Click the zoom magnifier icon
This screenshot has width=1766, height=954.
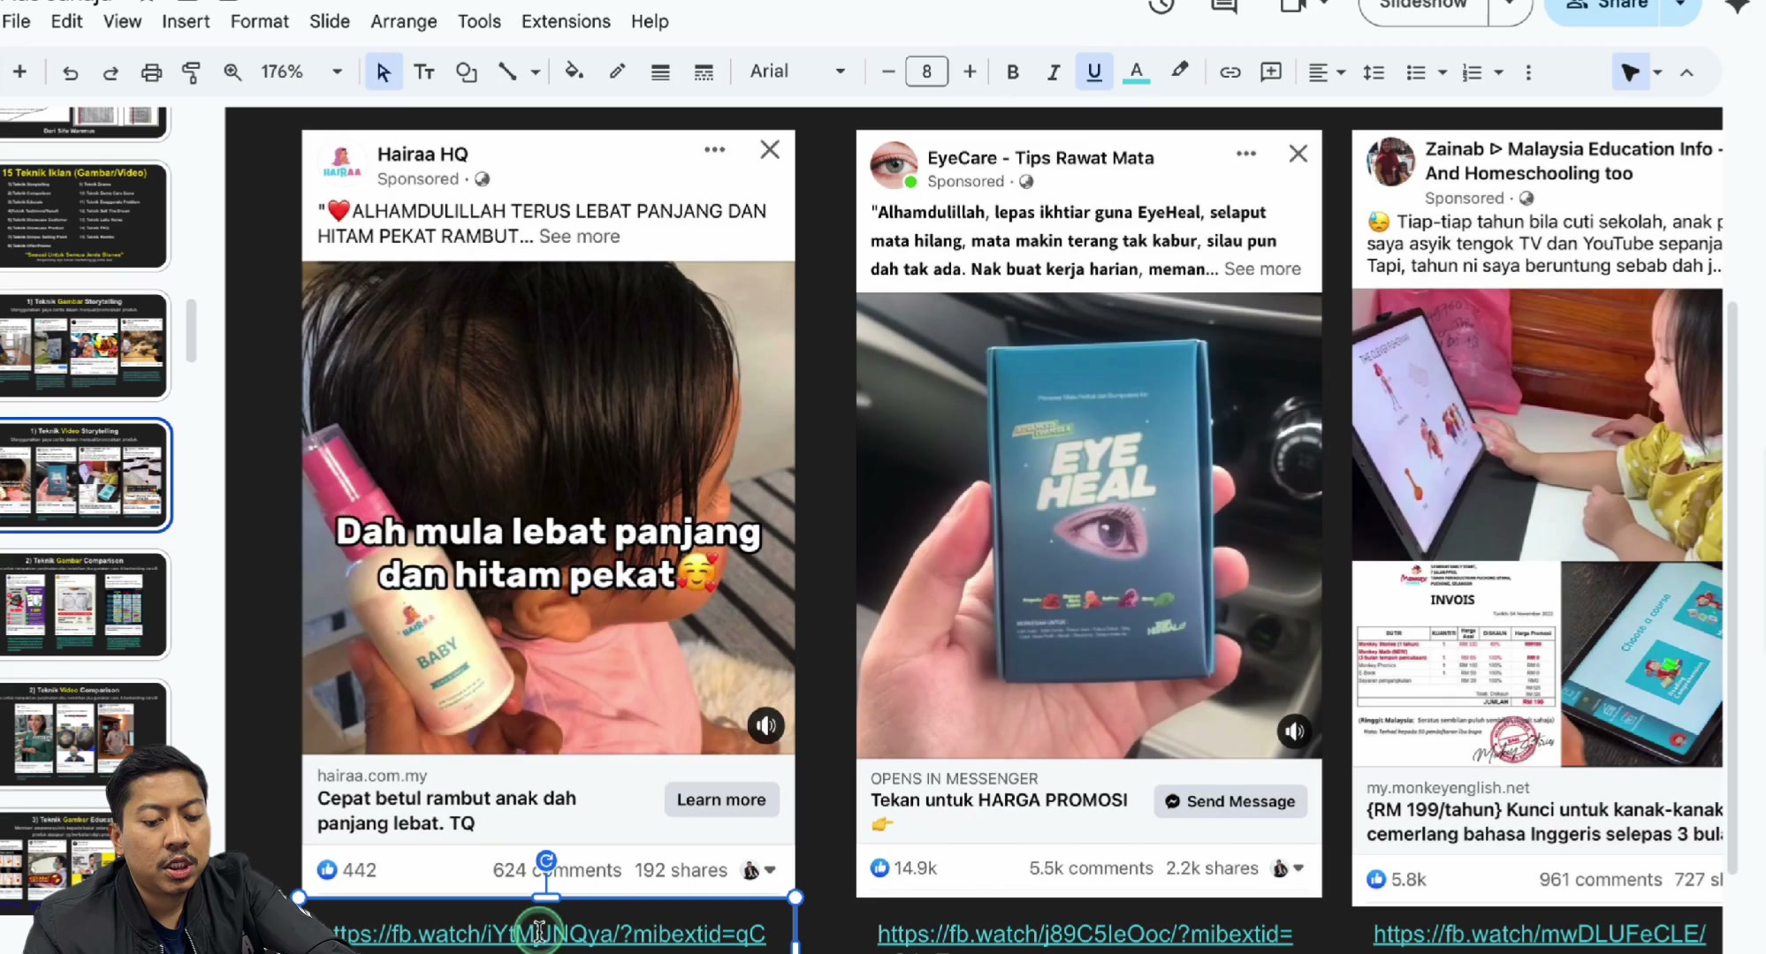coord(232,72)
